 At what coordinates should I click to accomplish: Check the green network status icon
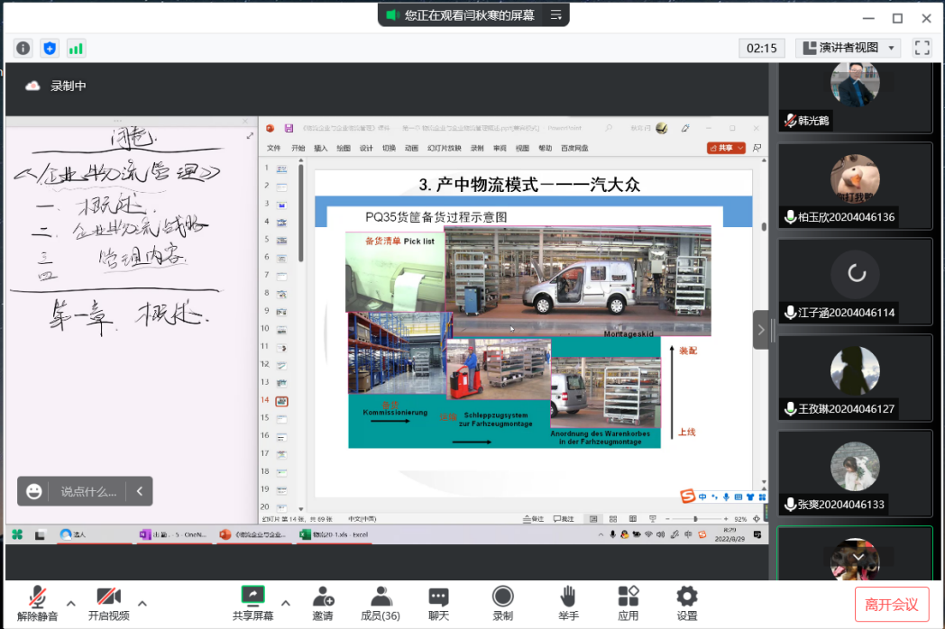[76, 48]
